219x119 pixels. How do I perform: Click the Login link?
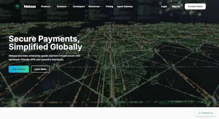(164, 6)
